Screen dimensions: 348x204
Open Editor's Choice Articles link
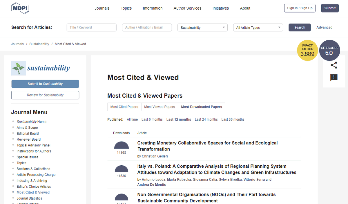(x=34, y=187)
